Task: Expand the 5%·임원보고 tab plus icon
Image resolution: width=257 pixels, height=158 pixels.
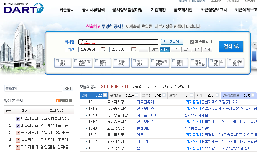Action: tap(253, 95)
